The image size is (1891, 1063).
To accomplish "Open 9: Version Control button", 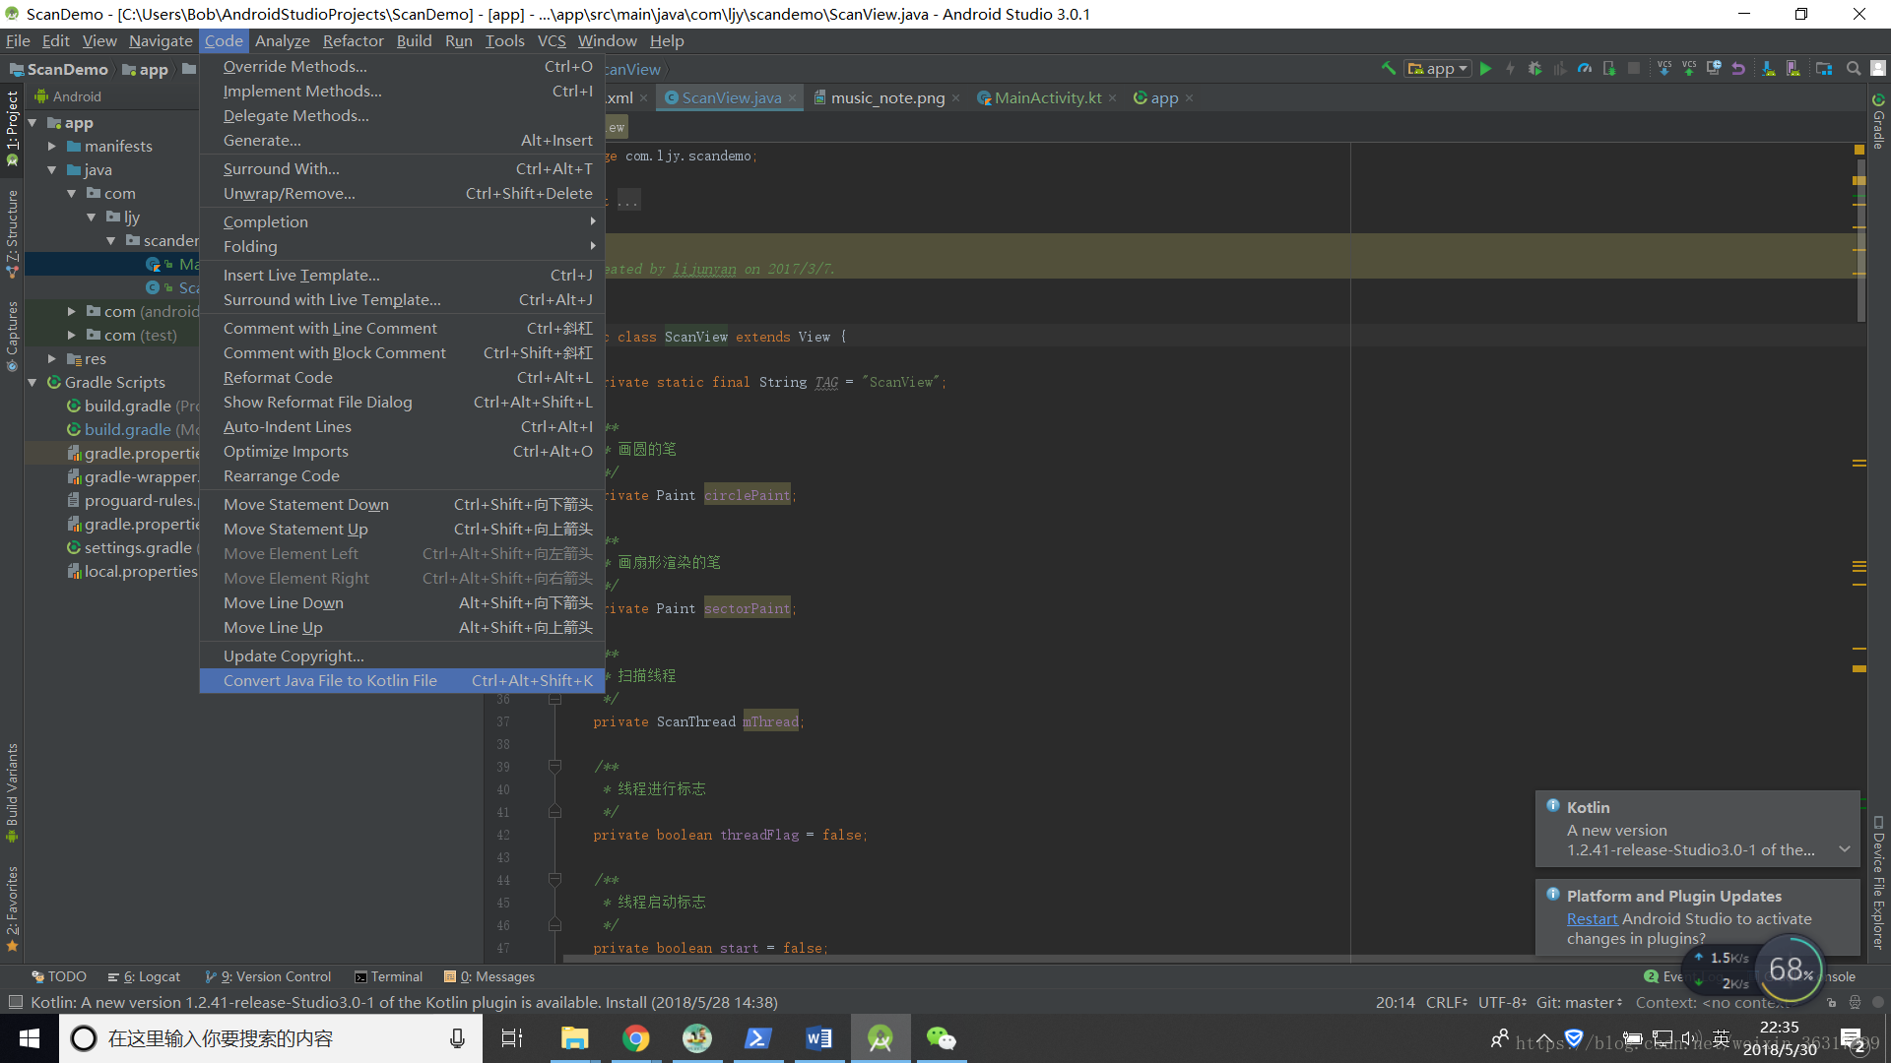I will tap(268, 976).
